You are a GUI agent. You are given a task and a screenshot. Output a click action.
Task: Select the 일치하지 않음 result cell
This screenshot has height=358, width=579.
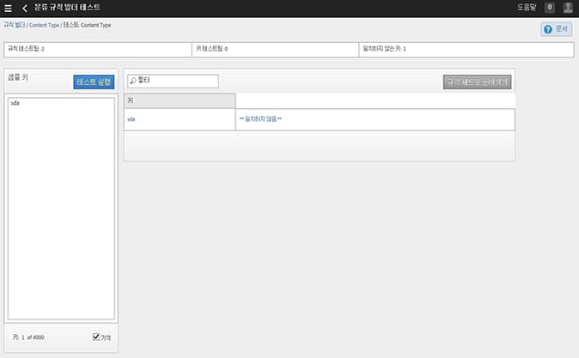coord(375,119)
